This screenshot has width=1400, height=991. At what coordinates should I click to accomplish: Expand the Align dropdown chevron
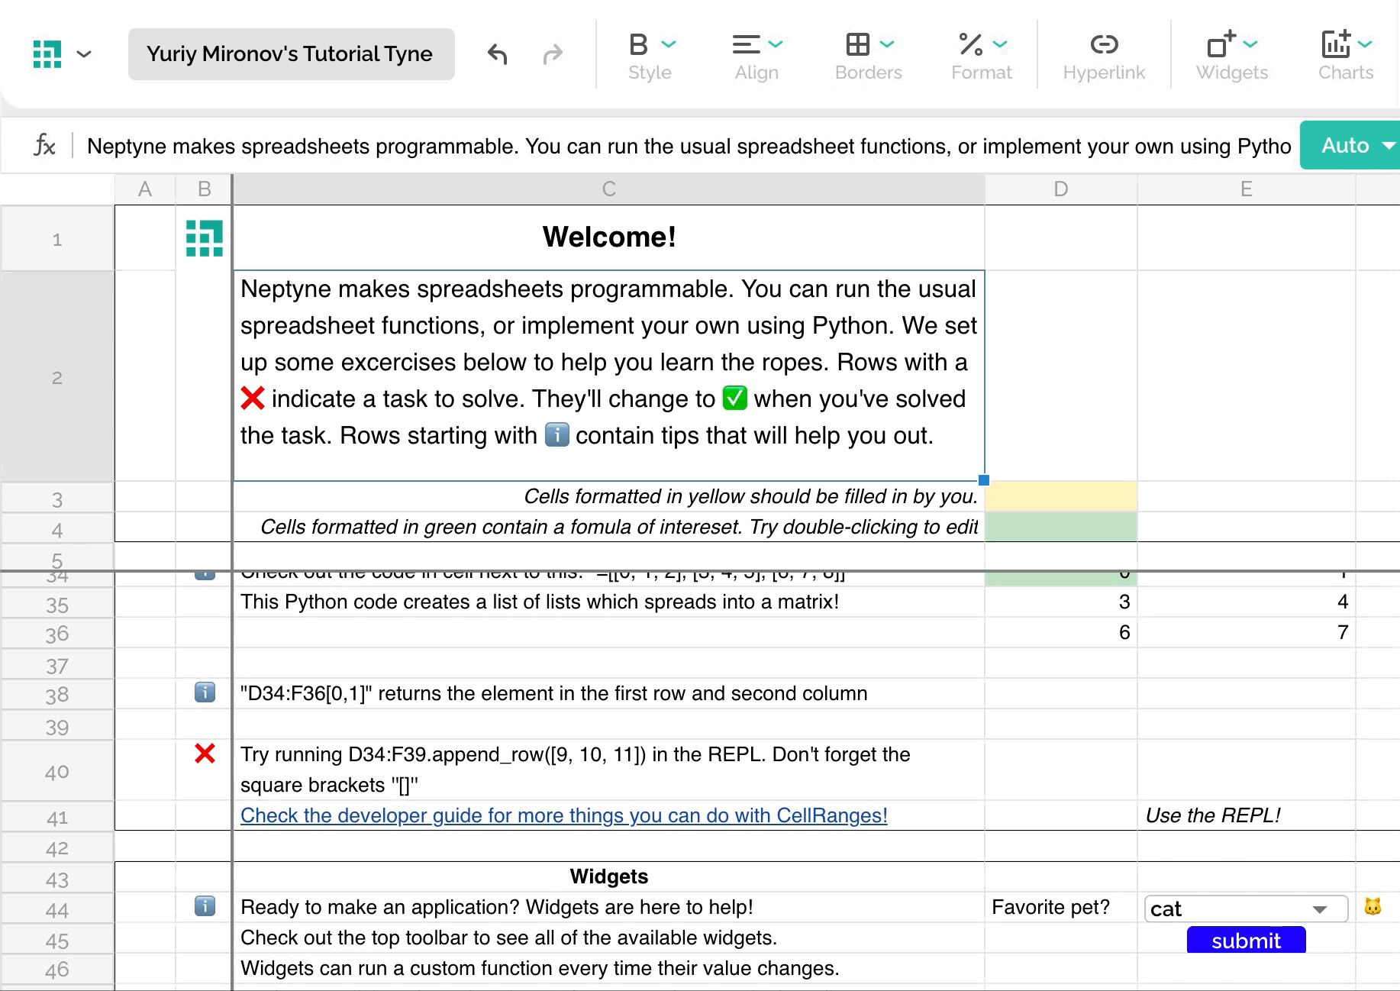(x=776, y=44)
